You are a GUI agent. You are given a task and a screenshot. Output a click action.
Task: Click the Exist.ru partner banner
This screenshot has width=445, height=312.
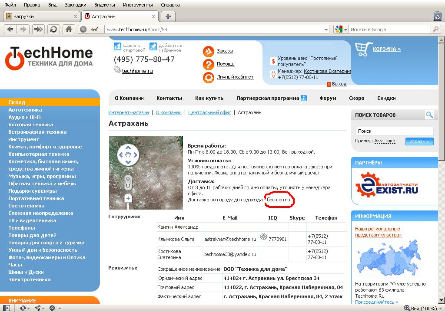(386, 185)
